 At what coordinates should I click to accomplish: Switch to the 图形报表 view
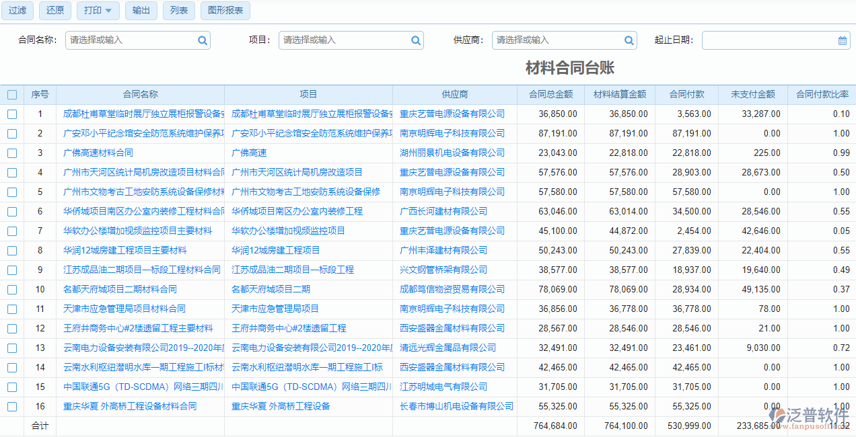[225, 11]
